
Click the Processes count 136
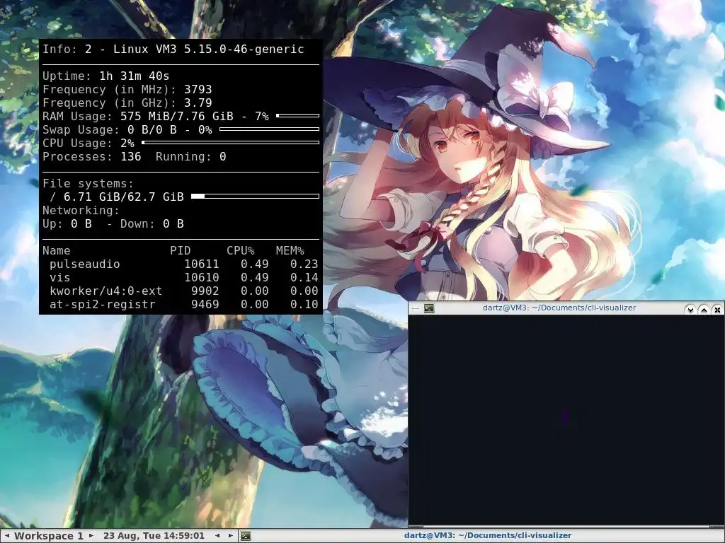pos(131,156)
